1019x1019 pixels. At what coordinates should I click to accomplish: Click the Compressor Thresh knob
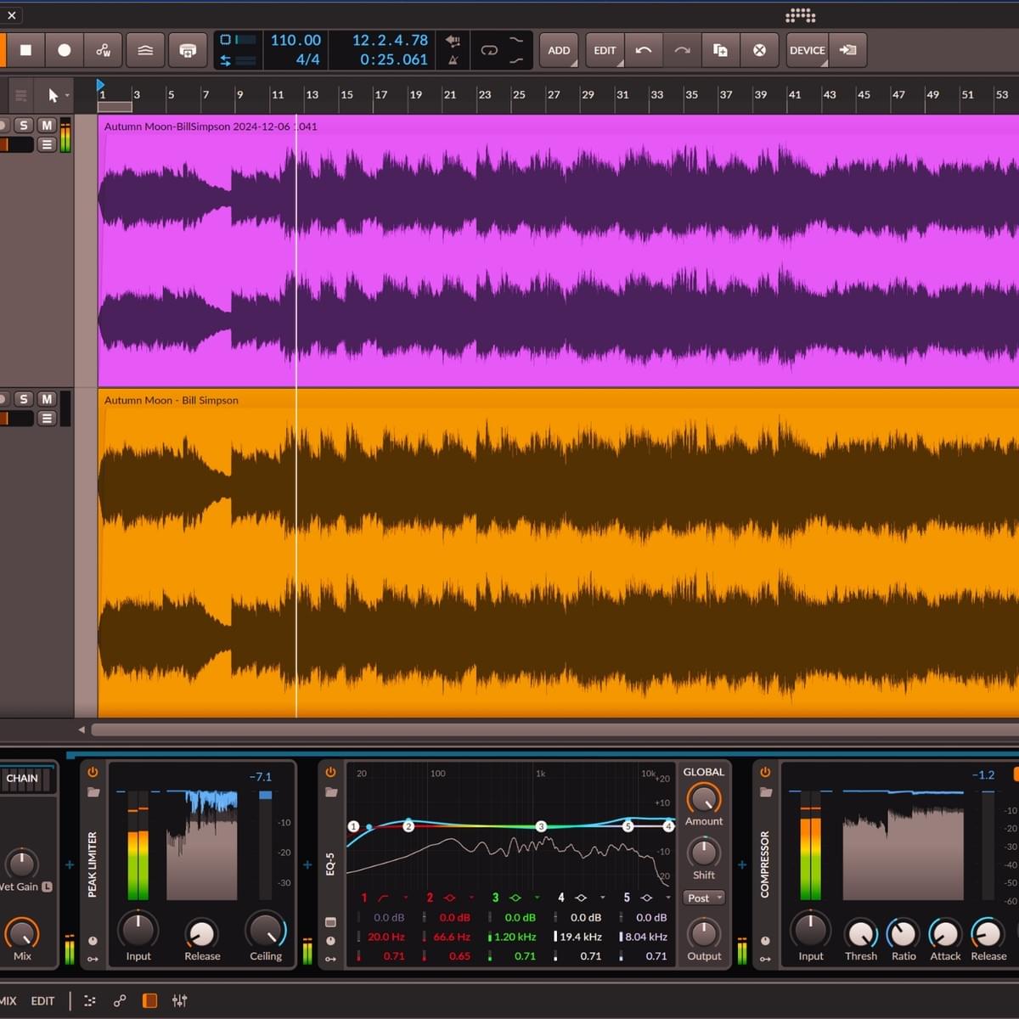[860, 934]
